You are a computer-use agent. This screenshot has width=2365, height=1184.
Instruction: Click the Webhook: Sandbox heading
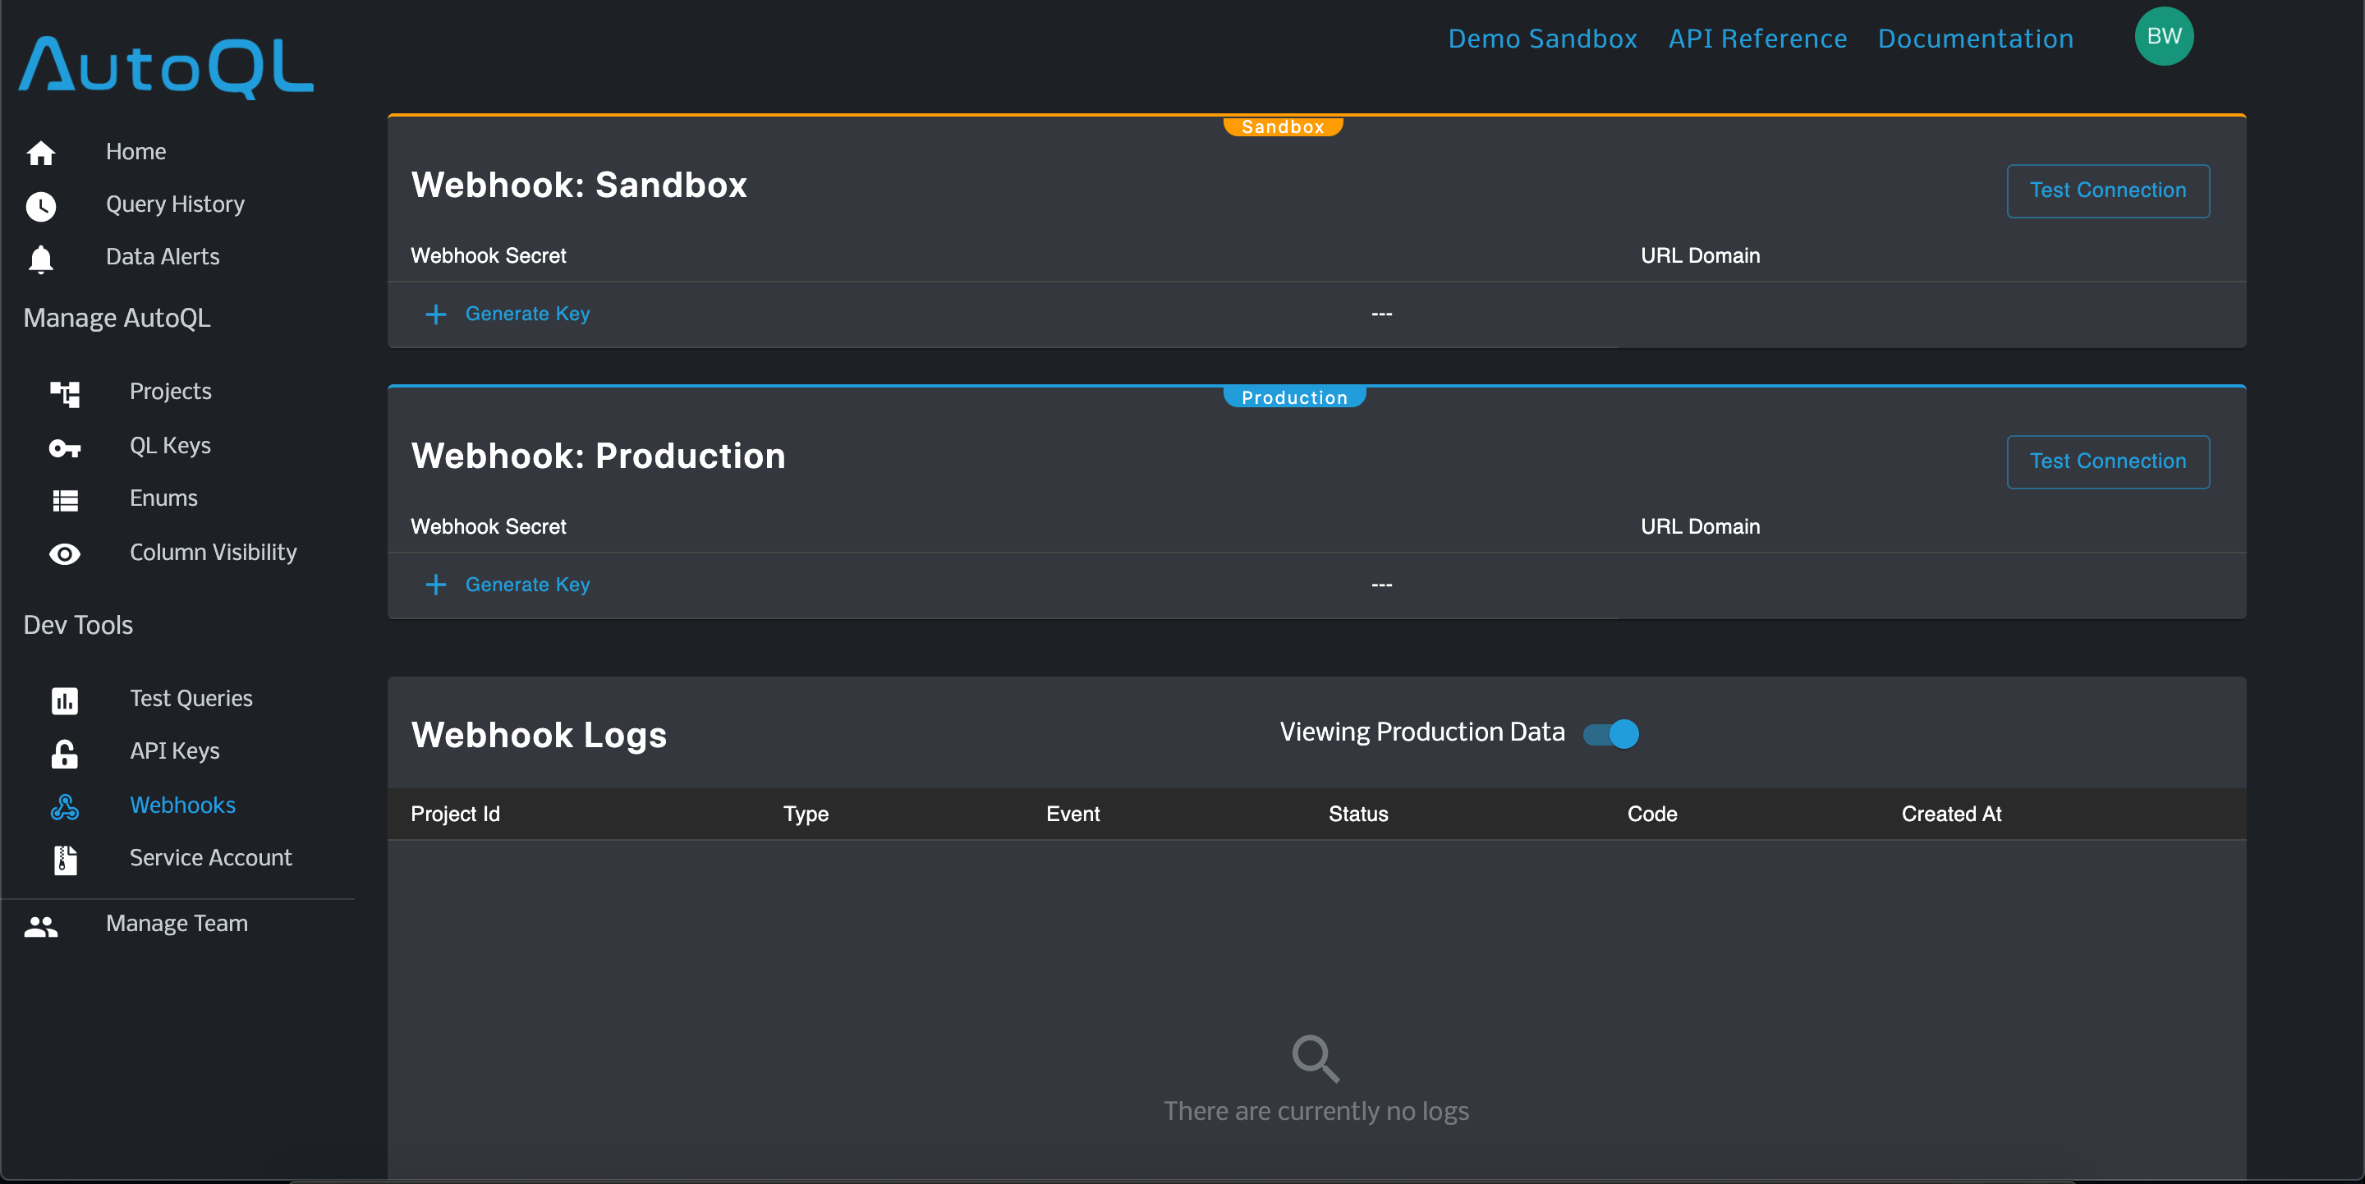(579, 186)
